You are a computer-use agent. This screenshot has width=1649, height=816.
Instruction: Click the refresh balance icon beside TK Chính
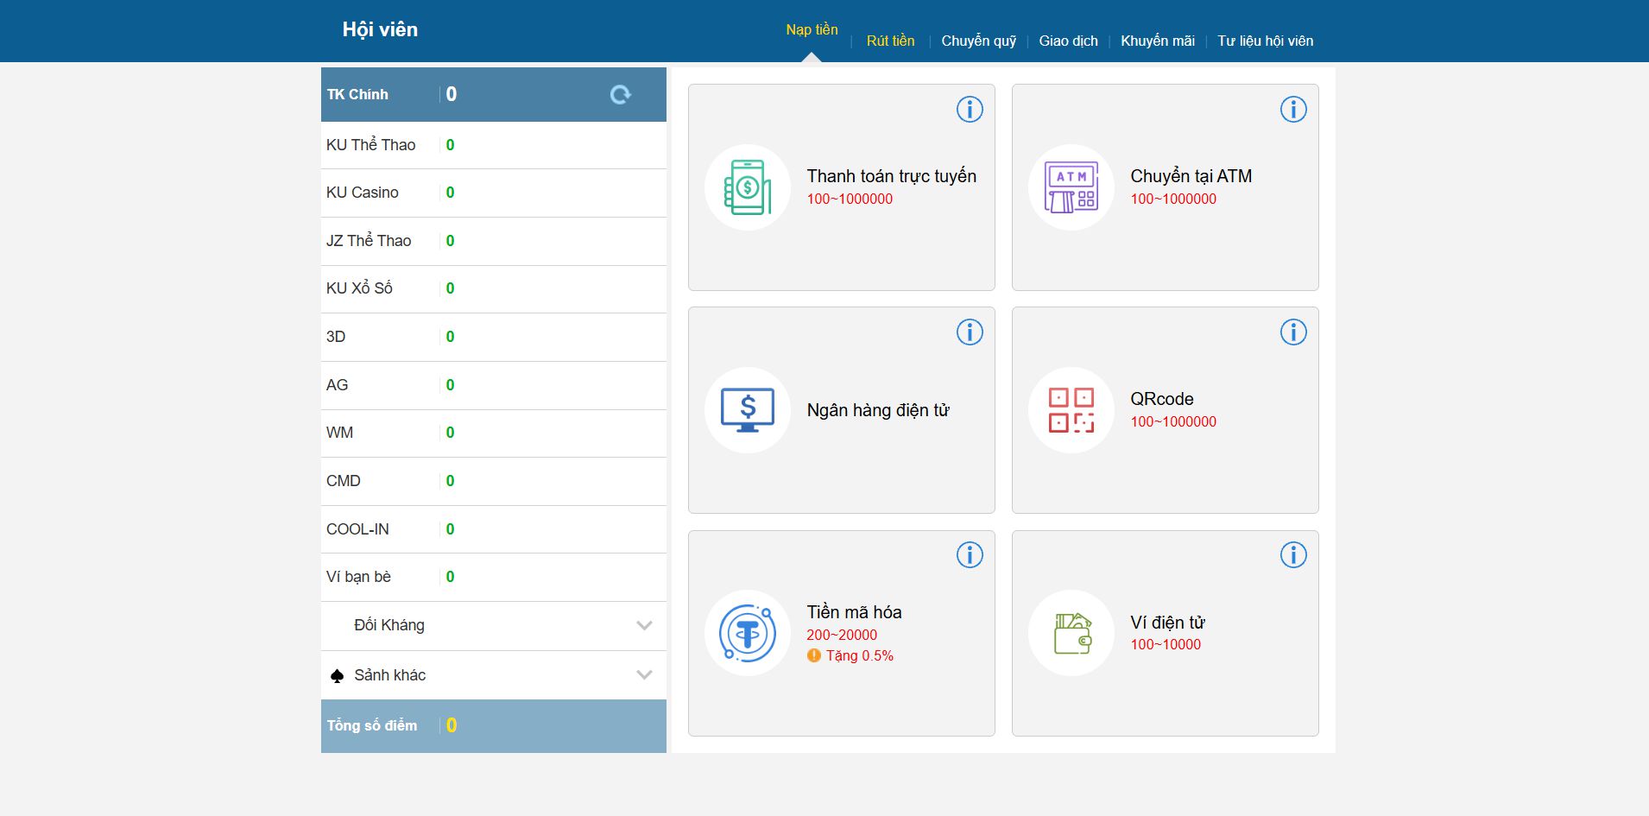[620, 95]
